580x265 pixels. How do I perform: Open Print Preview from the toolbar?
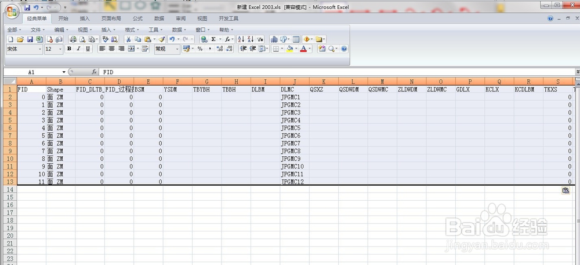pos(82,39)
